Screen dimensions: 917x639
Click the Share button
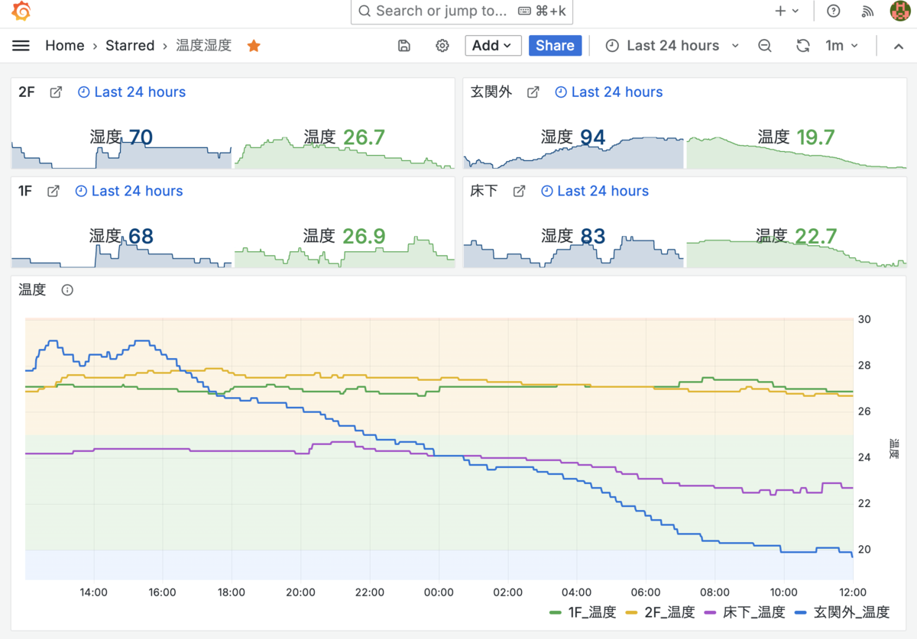click(556, 46)
